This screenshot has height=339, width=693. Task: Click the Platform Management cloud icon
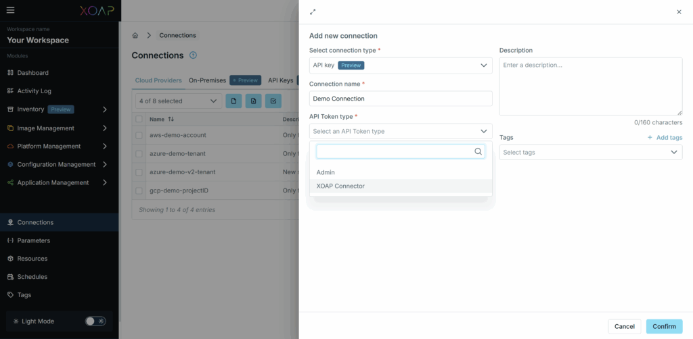click(11, 147)
